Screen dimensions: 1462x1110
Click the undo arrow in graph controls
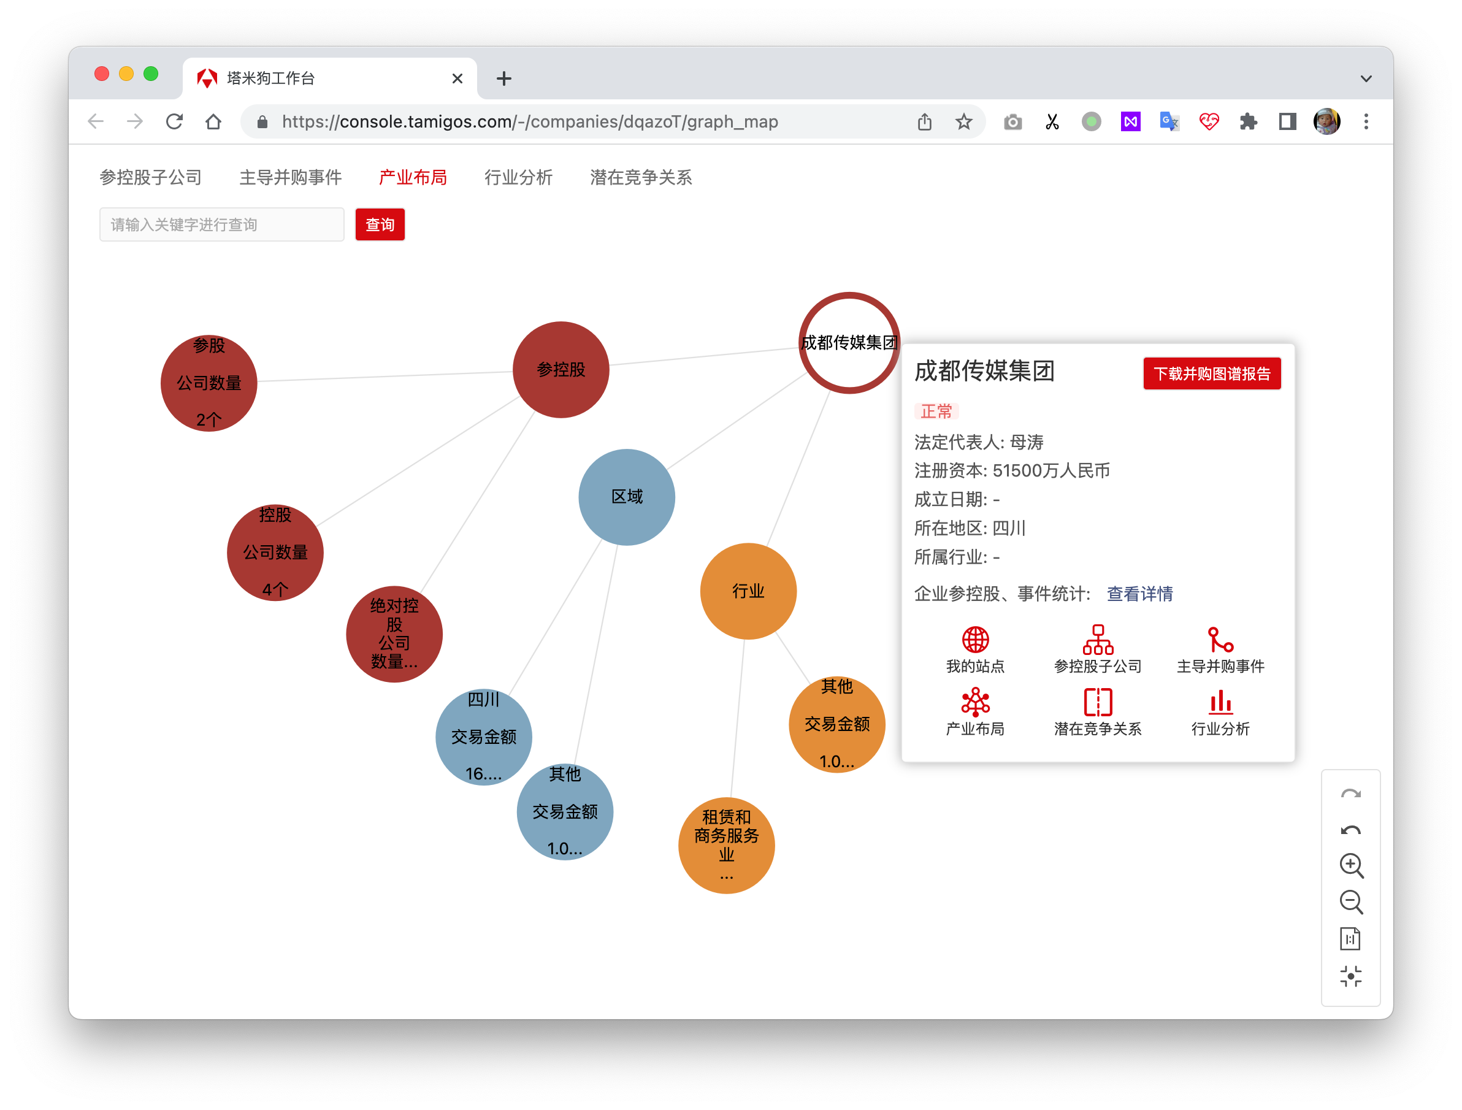(1350, 830)
